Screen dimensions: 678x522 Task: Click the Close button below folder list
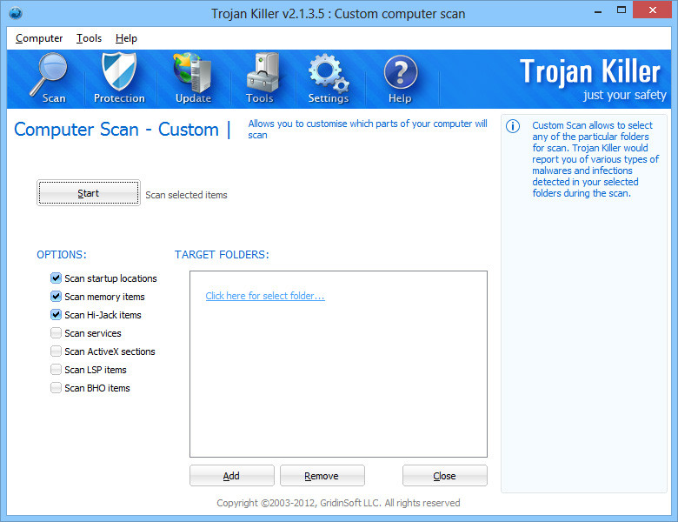tap(444, 476)
